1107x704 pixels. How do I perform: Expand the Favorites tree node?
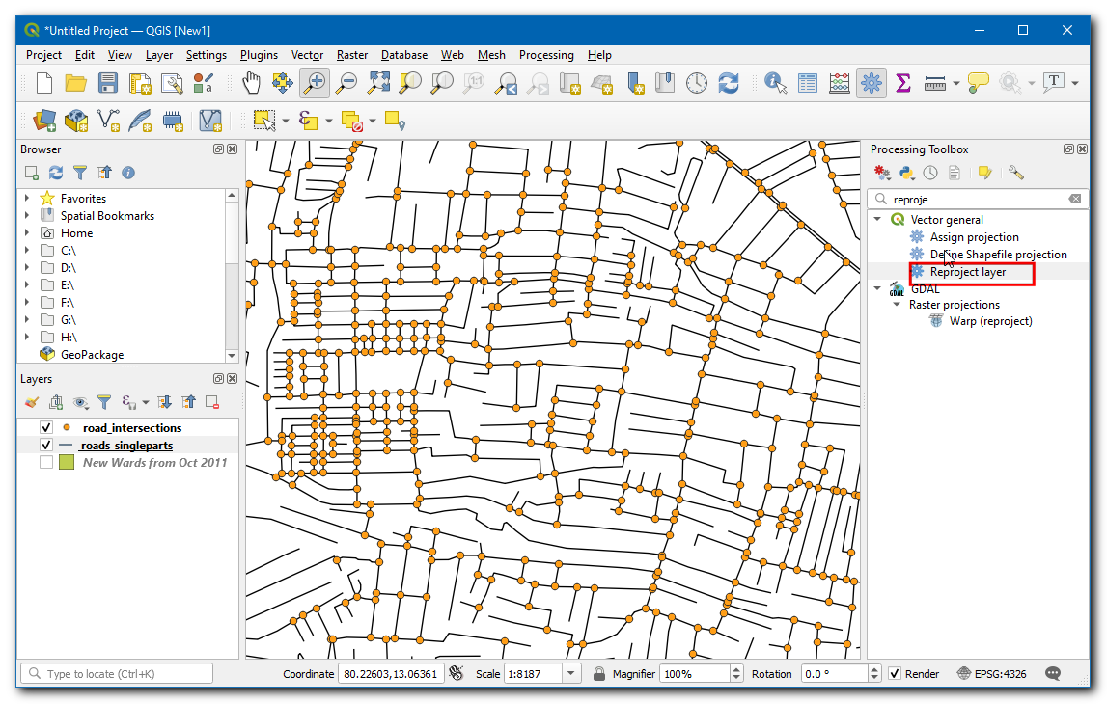27,199
